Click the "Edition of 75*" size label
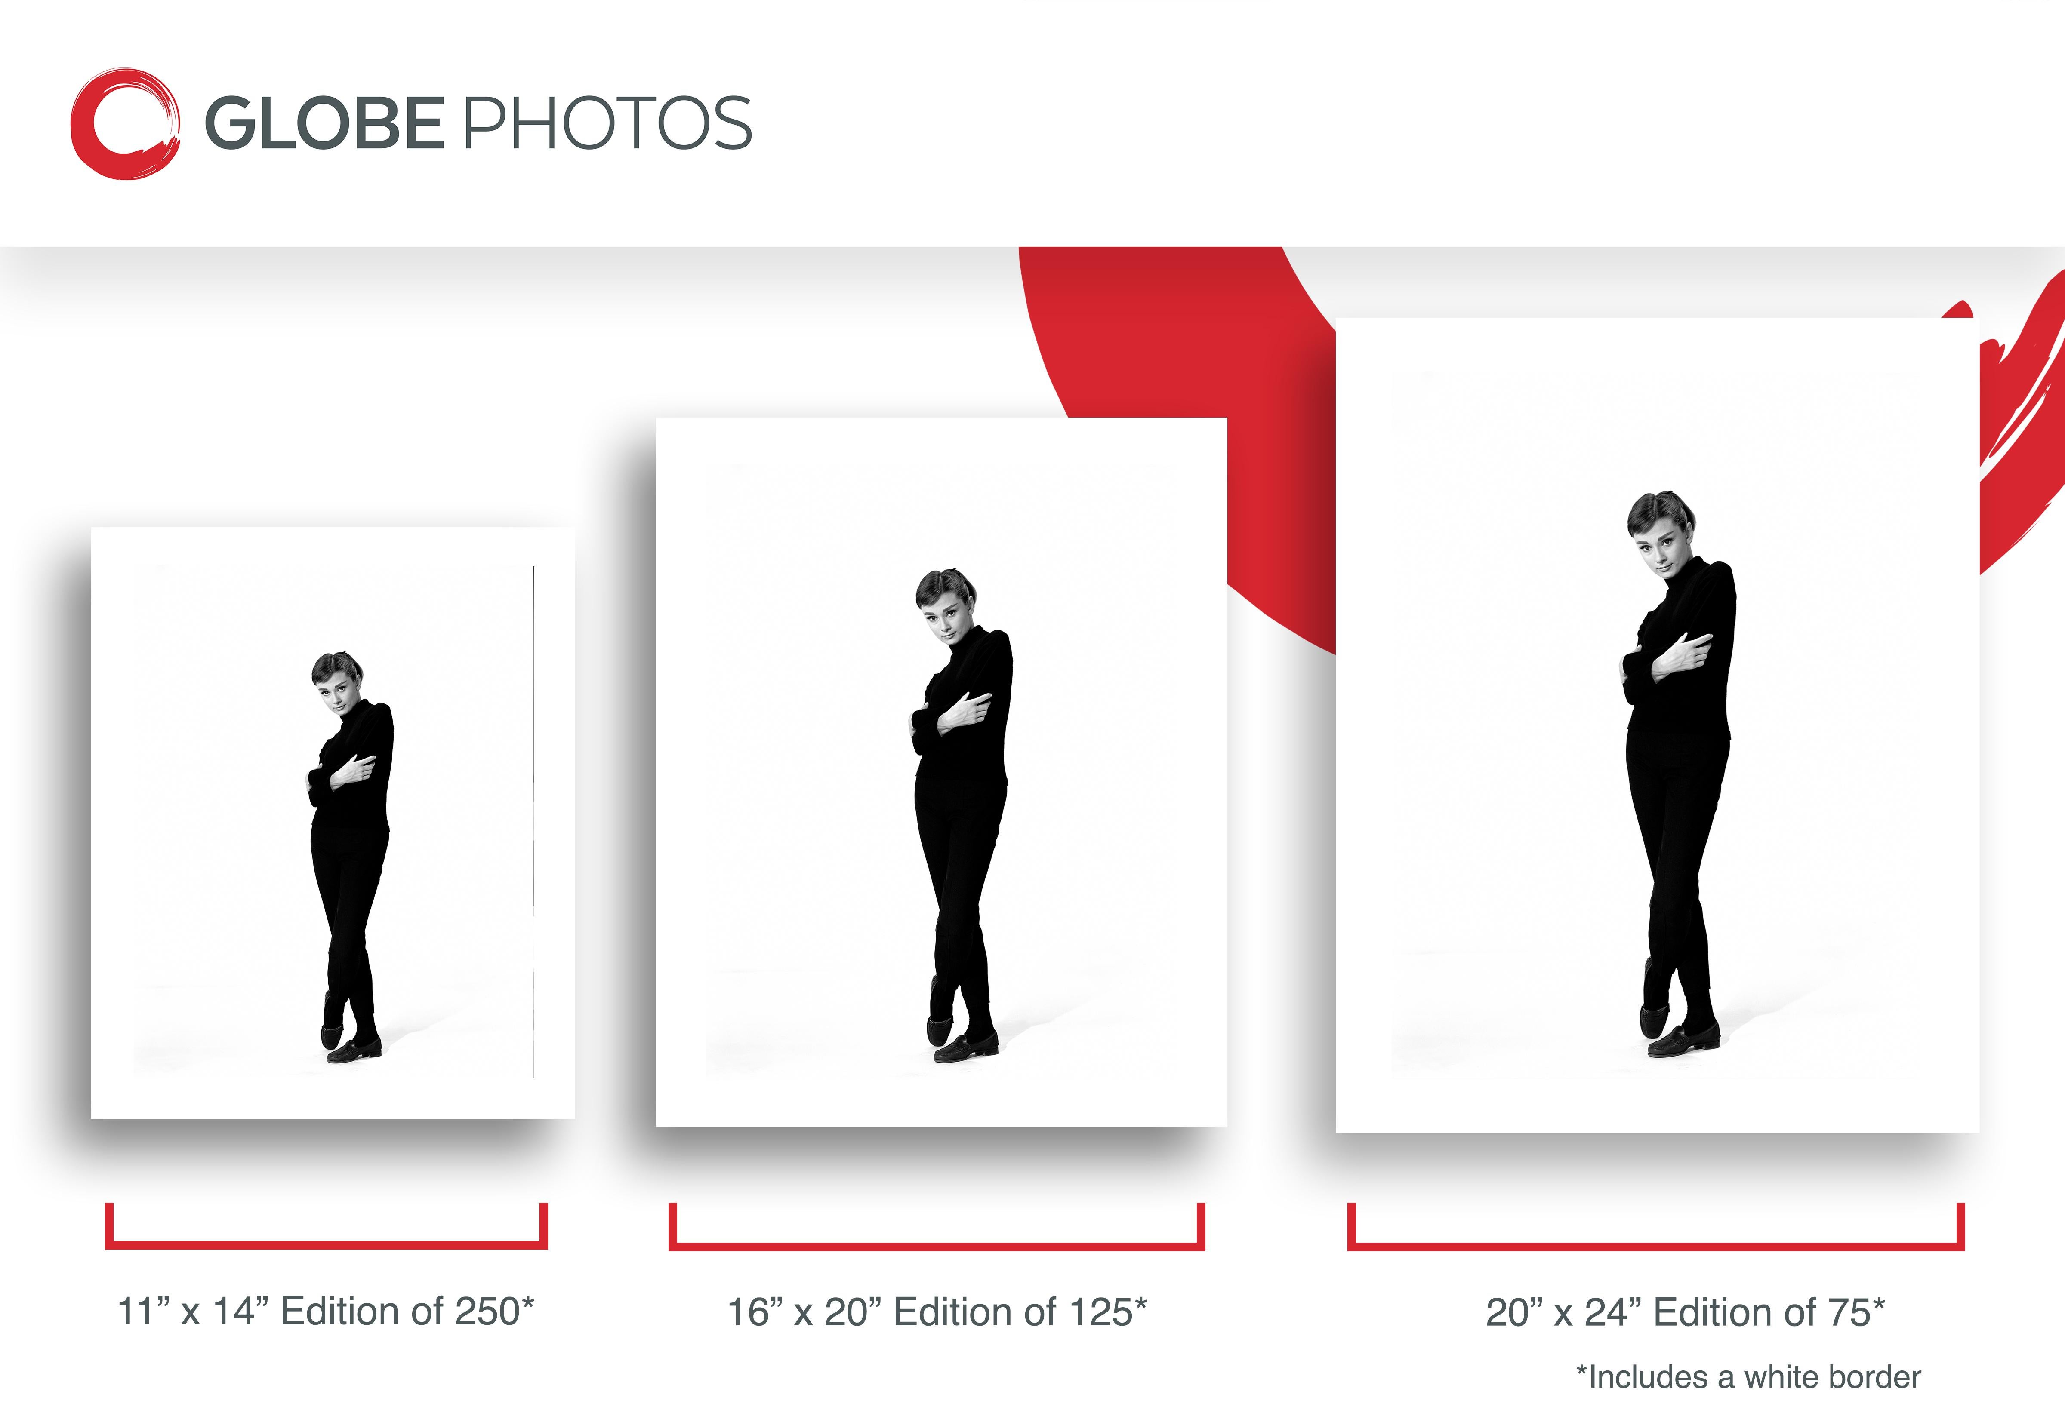The width and height of the screenshot is (2065, 1419). click(x=1684, y=1312)
